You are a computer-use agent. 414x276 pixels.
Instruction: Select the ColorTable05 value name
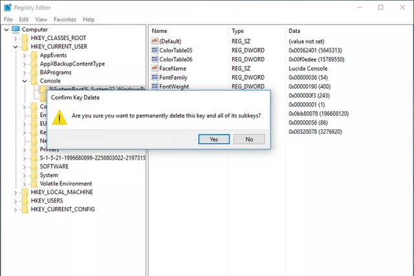coord(176,50)
